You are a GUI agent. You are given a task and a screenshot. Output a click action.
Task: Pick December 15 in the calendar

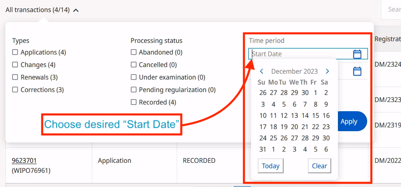coord(315,115)
